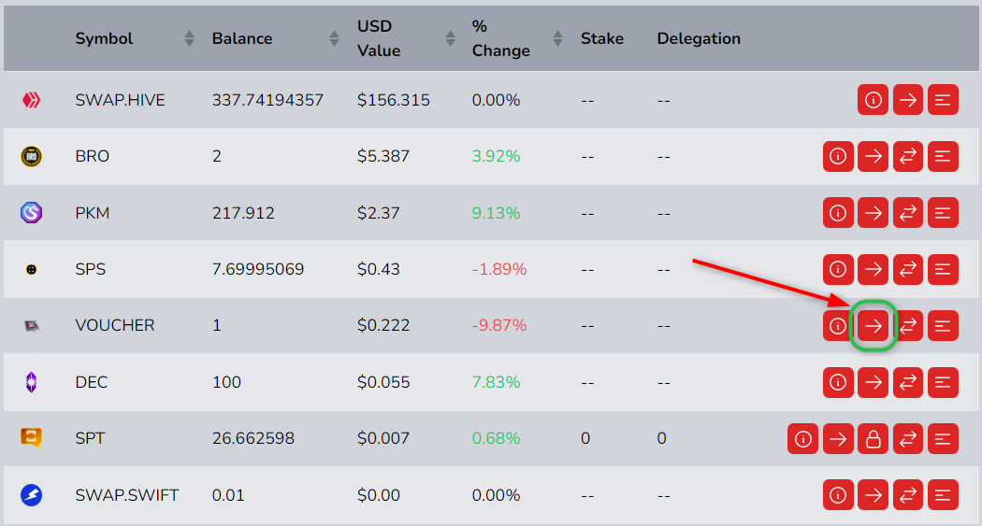Click the SWAP.SWIFT token logo
The width and height of the screenshot is (982, 526).
(x=31, y=495)
